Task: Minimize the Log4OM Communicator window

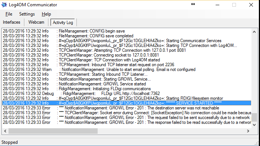Action: coord(217,5)
